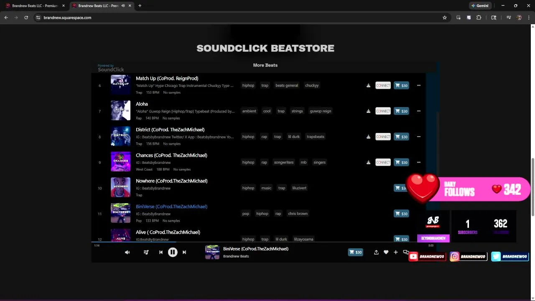Click the Brandnew Beats artist name in player
This screenshot has height=301, width=535.
click(236, 256)
